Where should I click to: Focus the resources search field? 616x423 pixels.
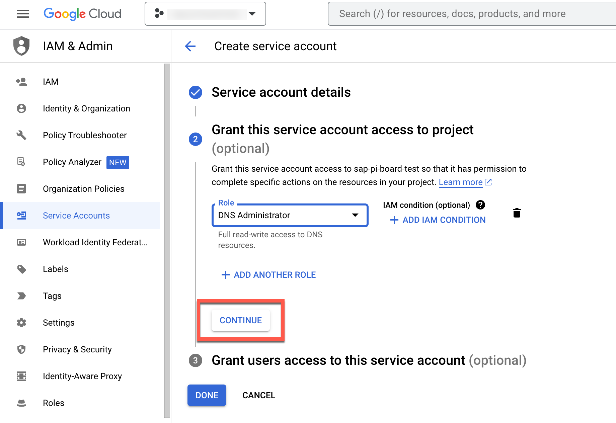click(472, 14)
